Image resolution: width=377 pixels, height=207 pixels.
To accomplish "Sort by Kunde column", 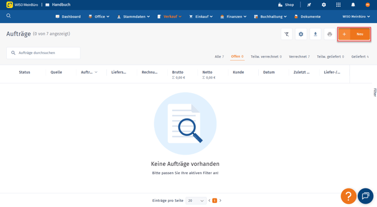I will click(x=238, y=72).
